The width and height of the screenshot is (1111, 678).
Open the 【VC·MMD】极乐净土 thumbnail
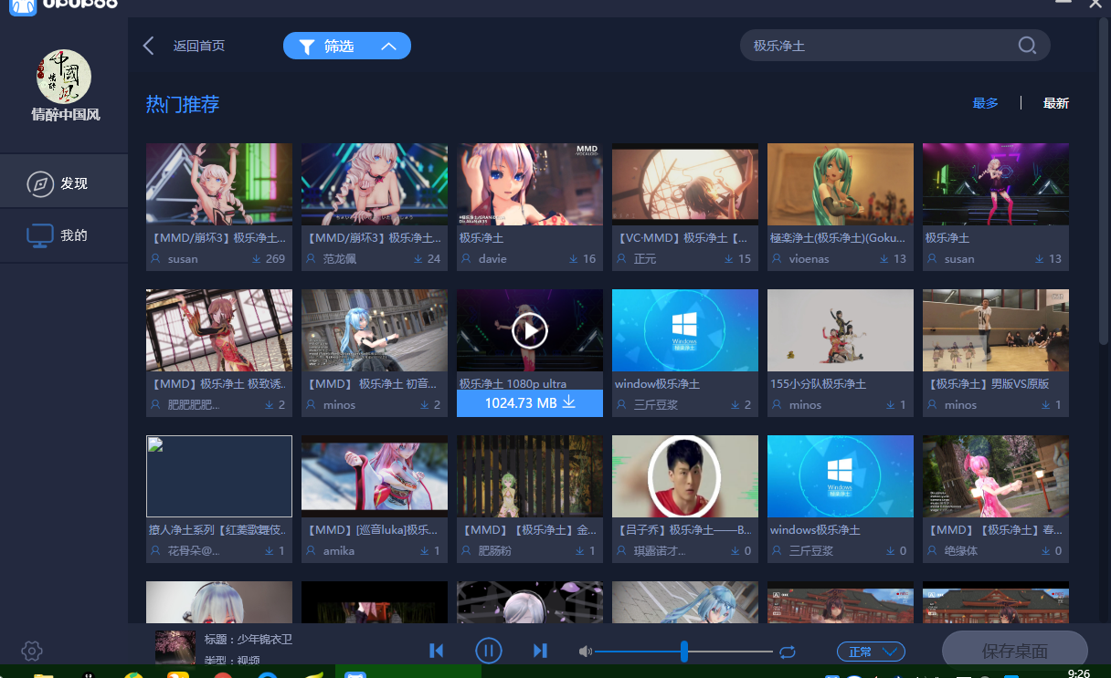coord(685,184)
